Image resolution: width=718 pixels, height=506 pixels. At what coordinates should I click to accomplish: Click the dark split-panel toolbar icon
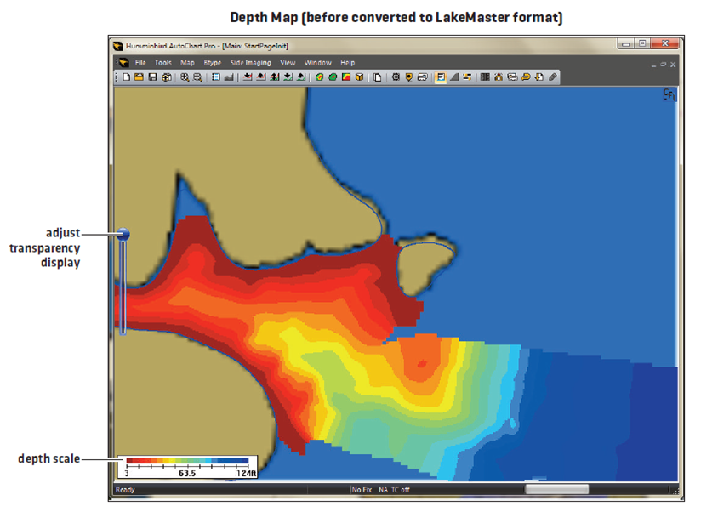pyautogui.click(x=485, y=77)
